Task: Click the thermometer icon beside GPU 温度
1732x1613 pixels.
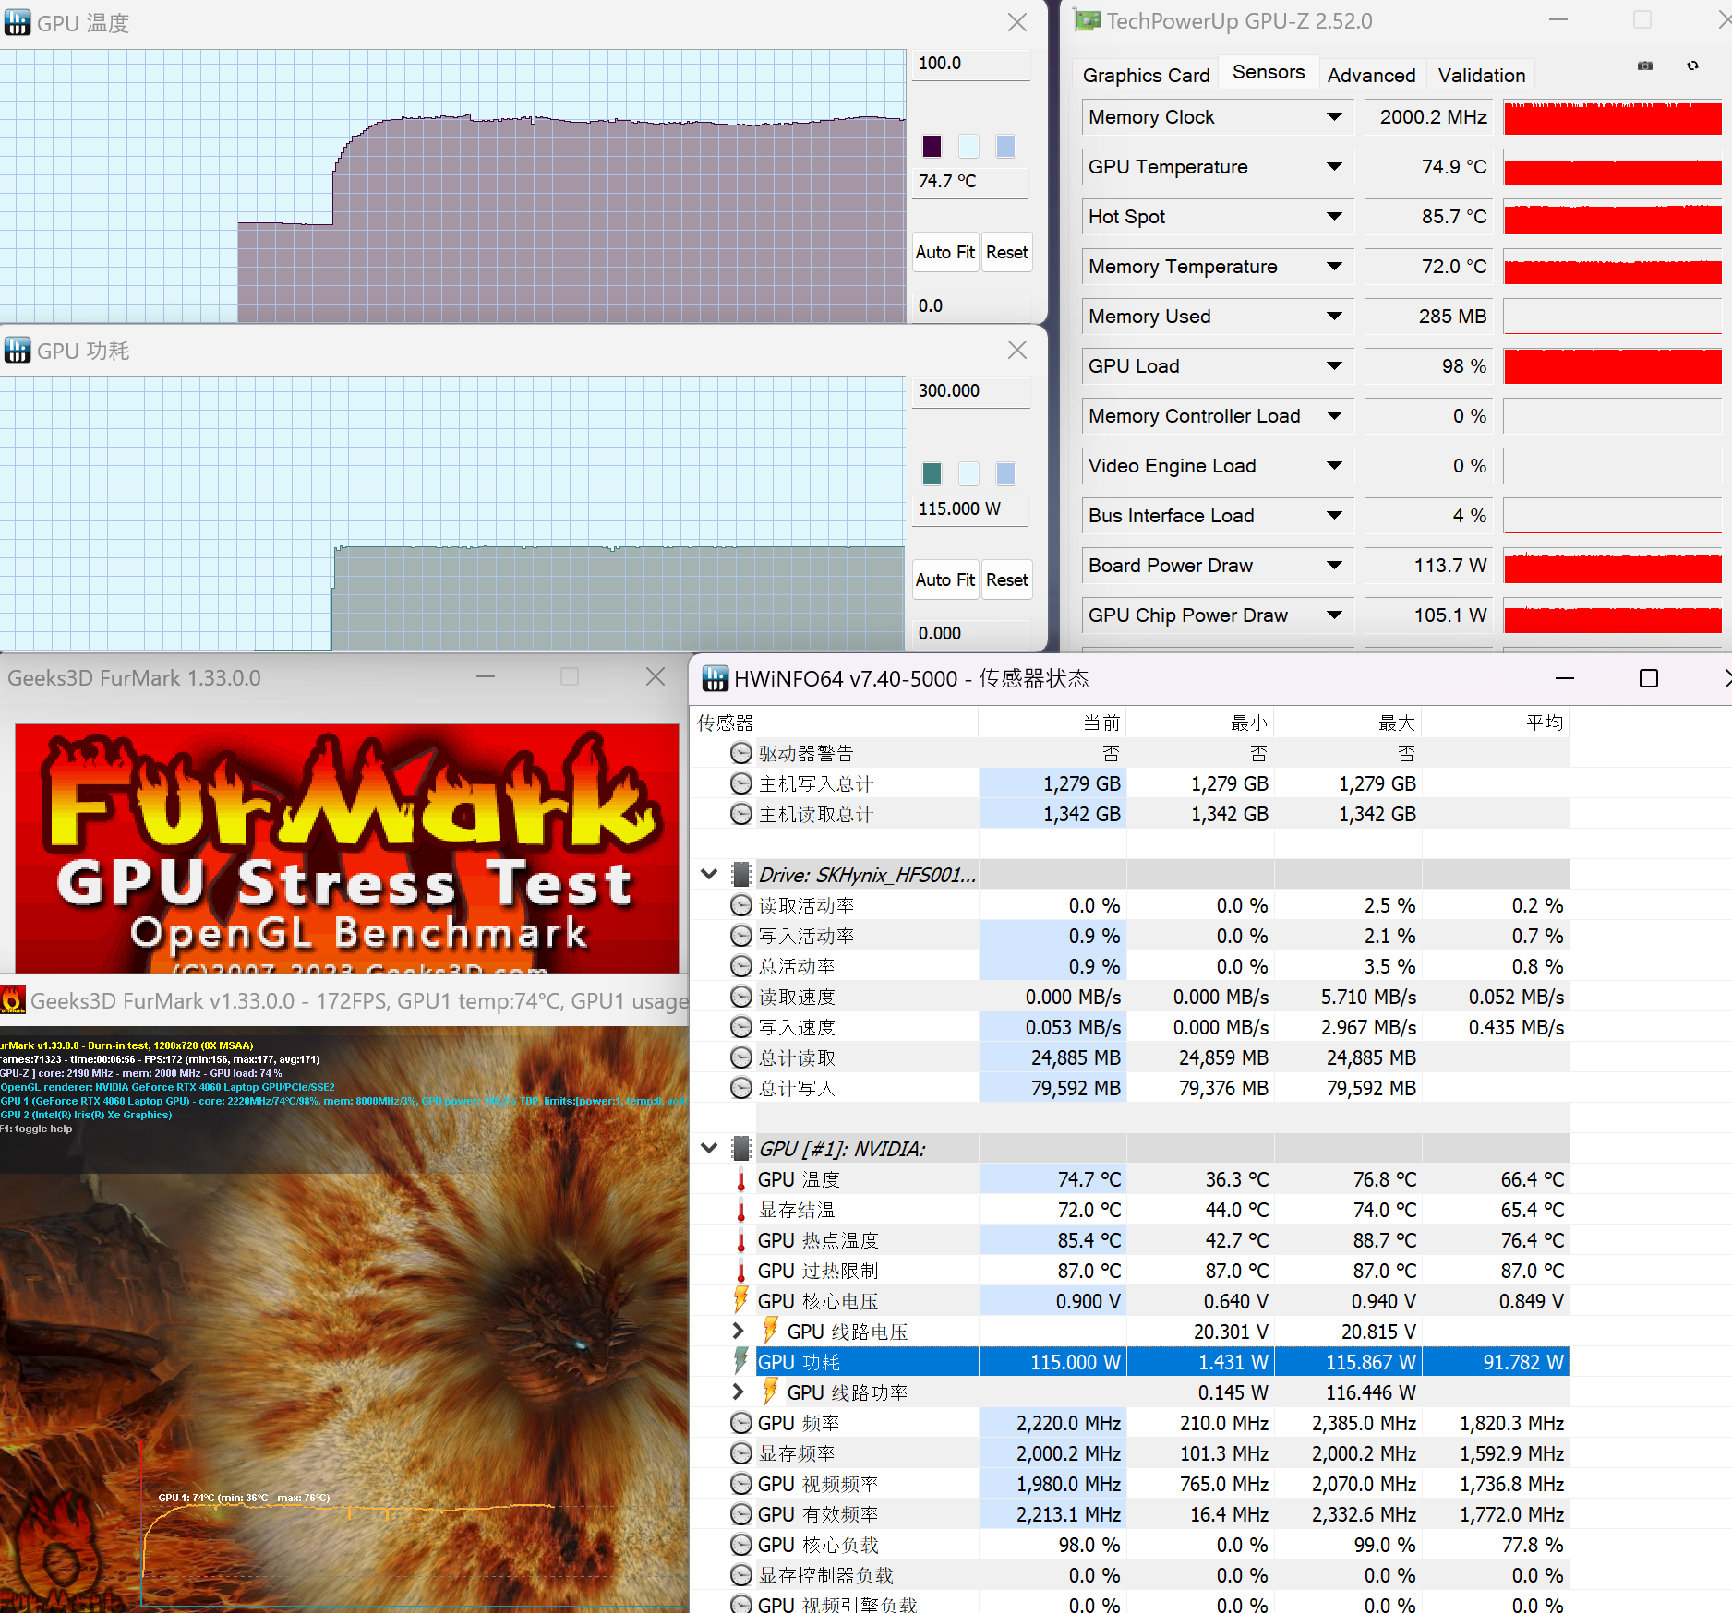Action: point(740,1179)
